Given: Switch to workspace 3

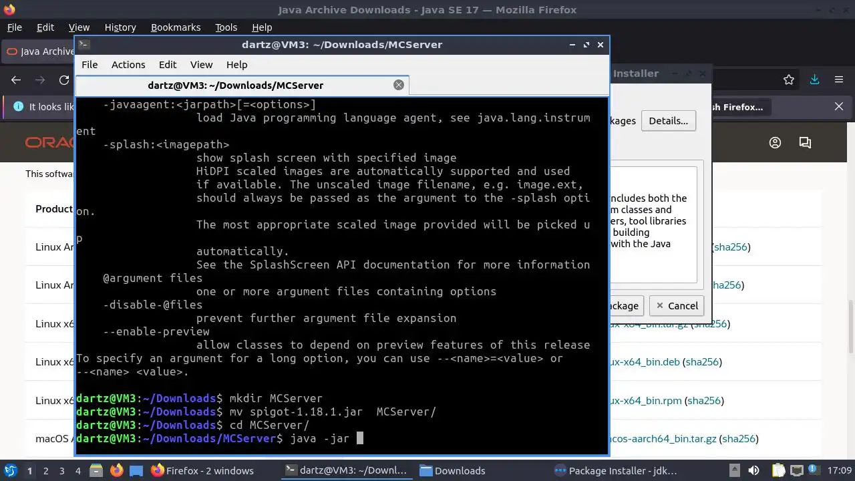Looking at the screenshot, I should (61, 471).
